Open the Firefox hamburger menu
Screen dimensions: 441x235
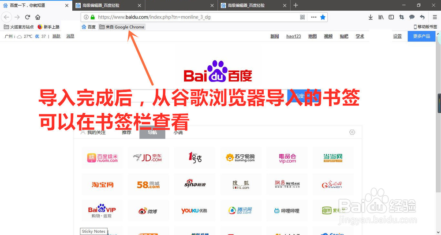(435, 17)
